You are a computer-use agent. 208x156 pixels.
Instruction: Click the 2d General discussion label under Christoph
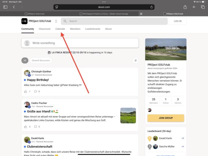(42, 75)
